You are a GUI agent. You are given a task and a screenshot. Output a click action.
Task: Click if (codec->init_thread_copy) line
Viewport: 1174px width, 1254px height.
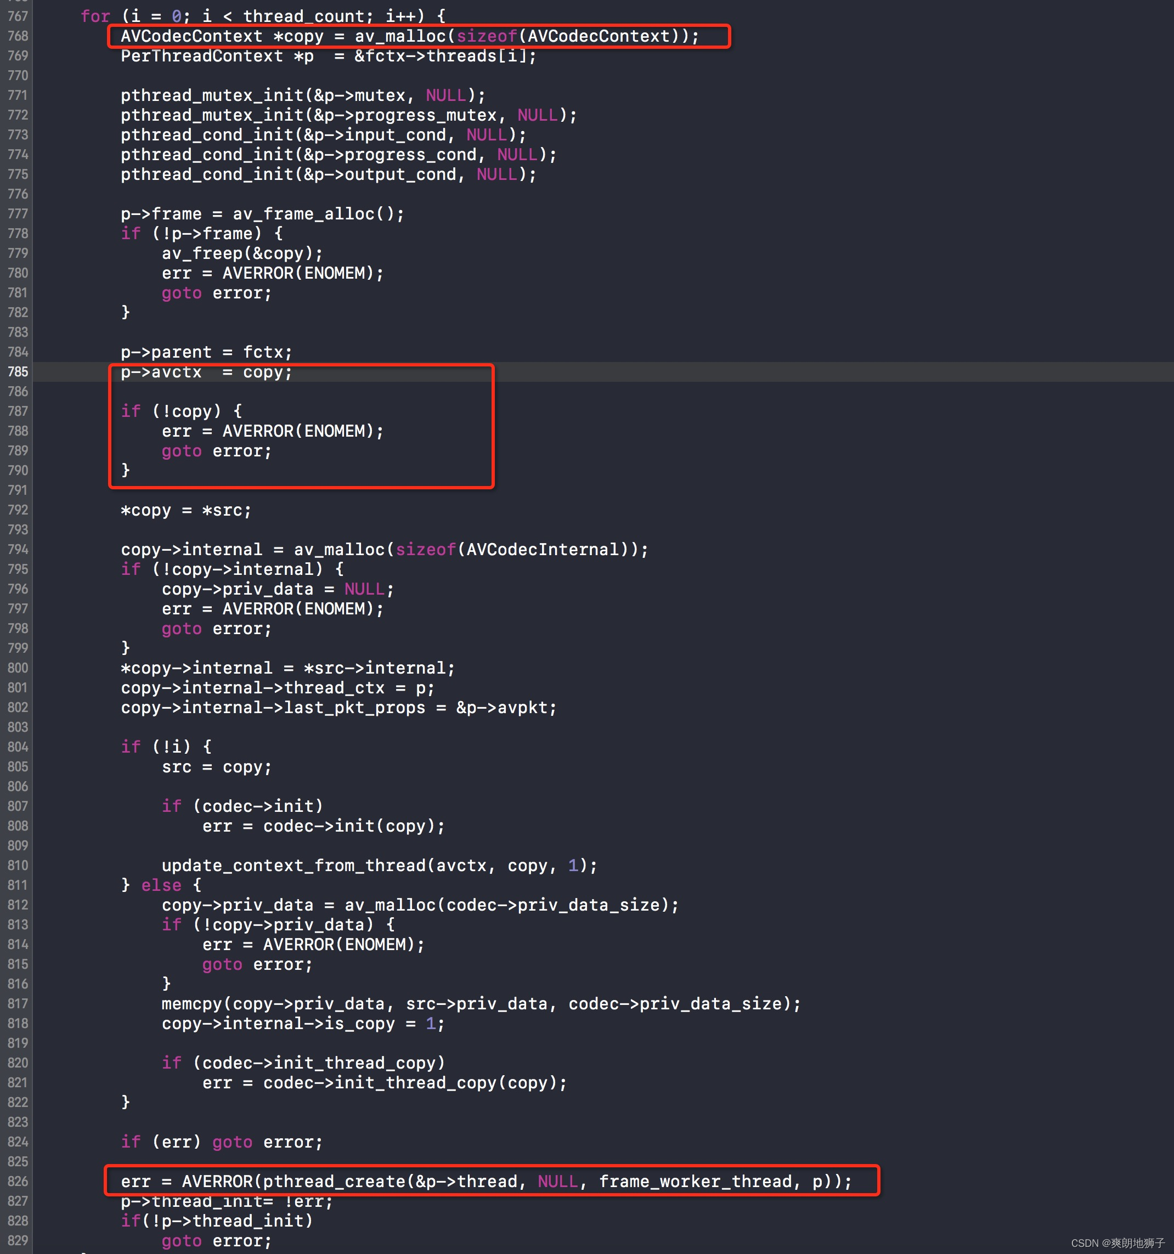coord(303,1063)
